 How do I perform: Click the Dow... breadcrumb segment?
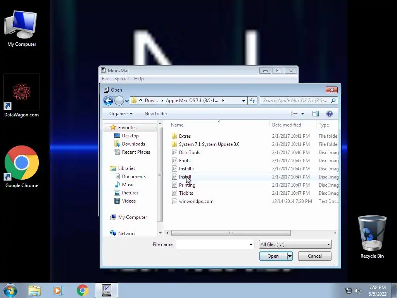[x=151, y=100]
